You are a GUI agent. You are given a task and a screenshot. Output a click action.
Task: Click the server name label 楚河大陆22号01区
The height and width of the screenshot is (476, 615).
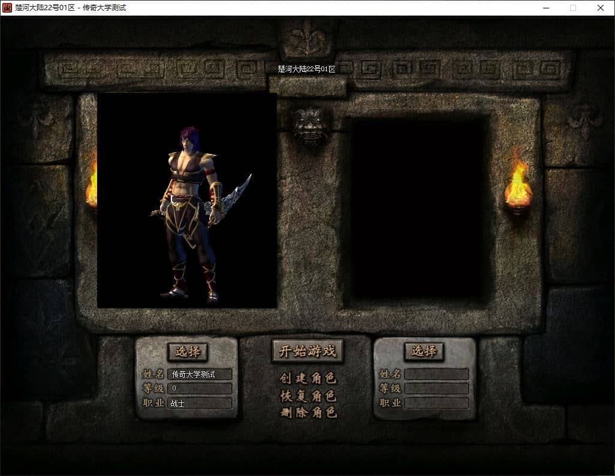[x=307, y=69]
